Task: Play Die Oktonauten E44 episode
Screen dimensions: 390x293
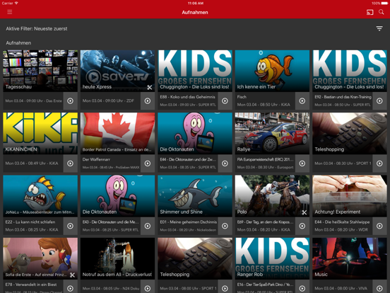Action: tap(225, 163)
